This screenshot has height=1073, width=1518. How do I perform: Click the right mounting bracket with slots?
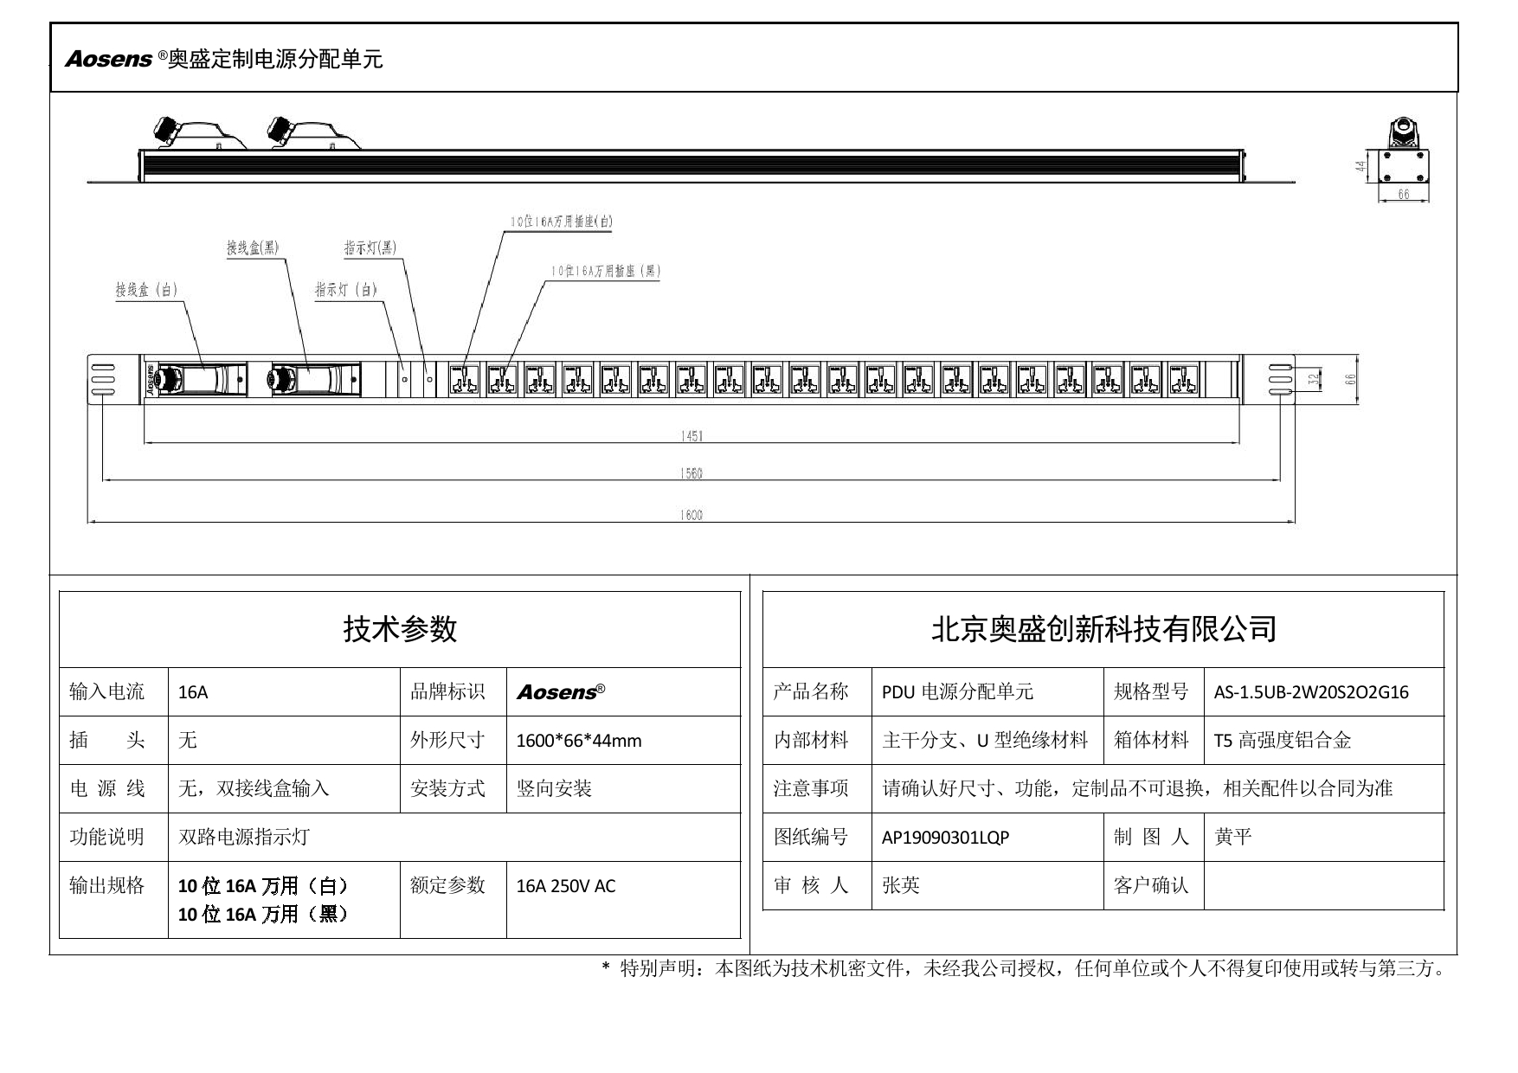point(1279,380)
